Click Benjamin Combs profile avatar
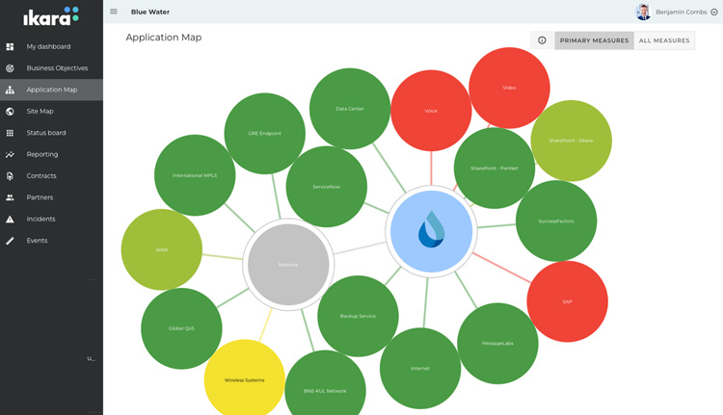 pyautogui.click(x=643, y=12)
